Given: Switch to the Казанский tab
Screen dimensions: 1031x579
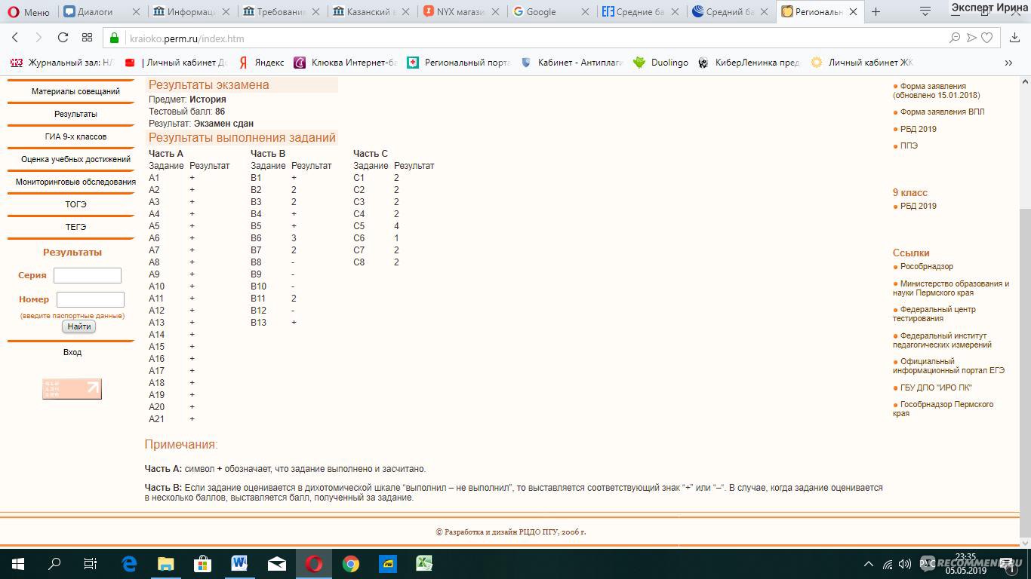Looking at the screenshot, I should pyautogui.click(x=370, y=12).
